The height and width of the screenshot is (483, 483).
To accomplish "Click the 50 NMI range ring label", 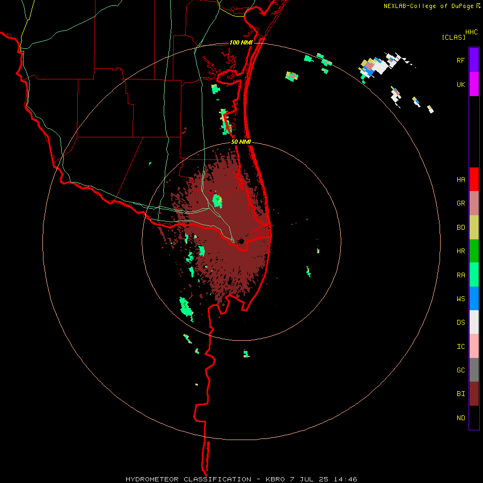I will pos(241,142).
